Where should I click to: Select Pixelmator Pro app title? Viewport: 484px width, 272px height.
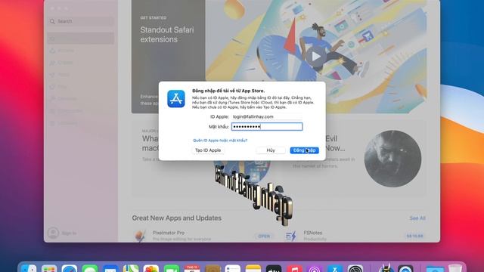[169, 233]
